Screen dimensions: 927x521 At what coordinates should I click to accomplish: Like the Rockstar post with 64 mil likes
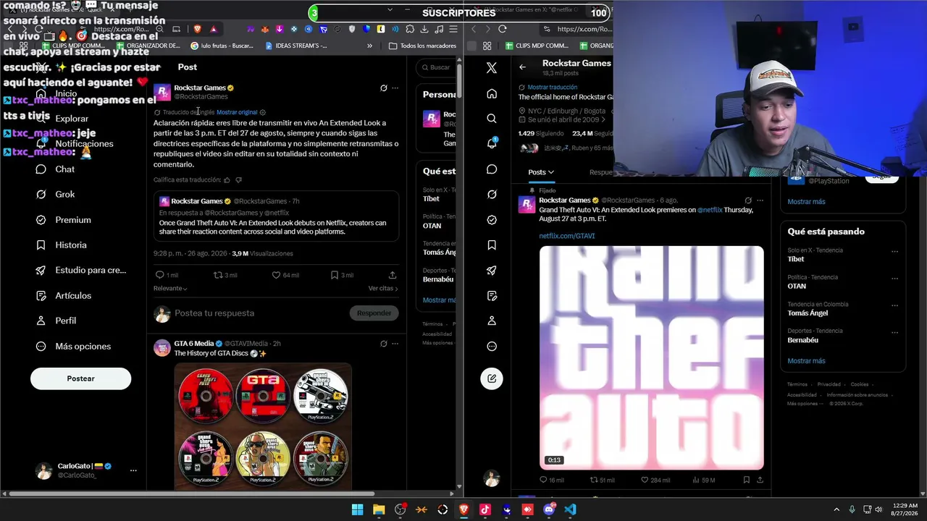(x=276, y=275)
